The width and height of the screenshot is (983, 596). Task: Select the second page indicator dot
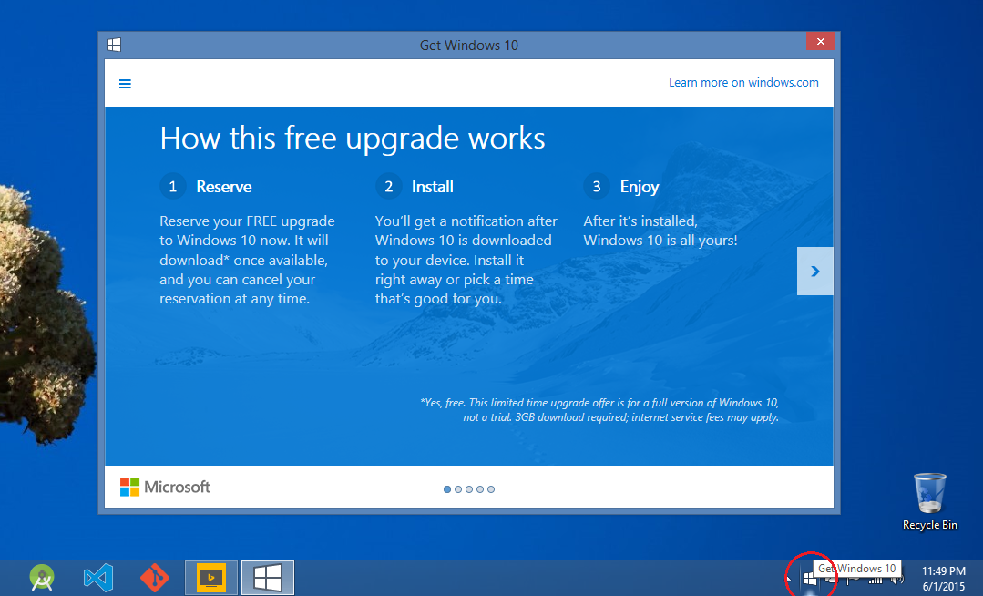click(458, 489)
